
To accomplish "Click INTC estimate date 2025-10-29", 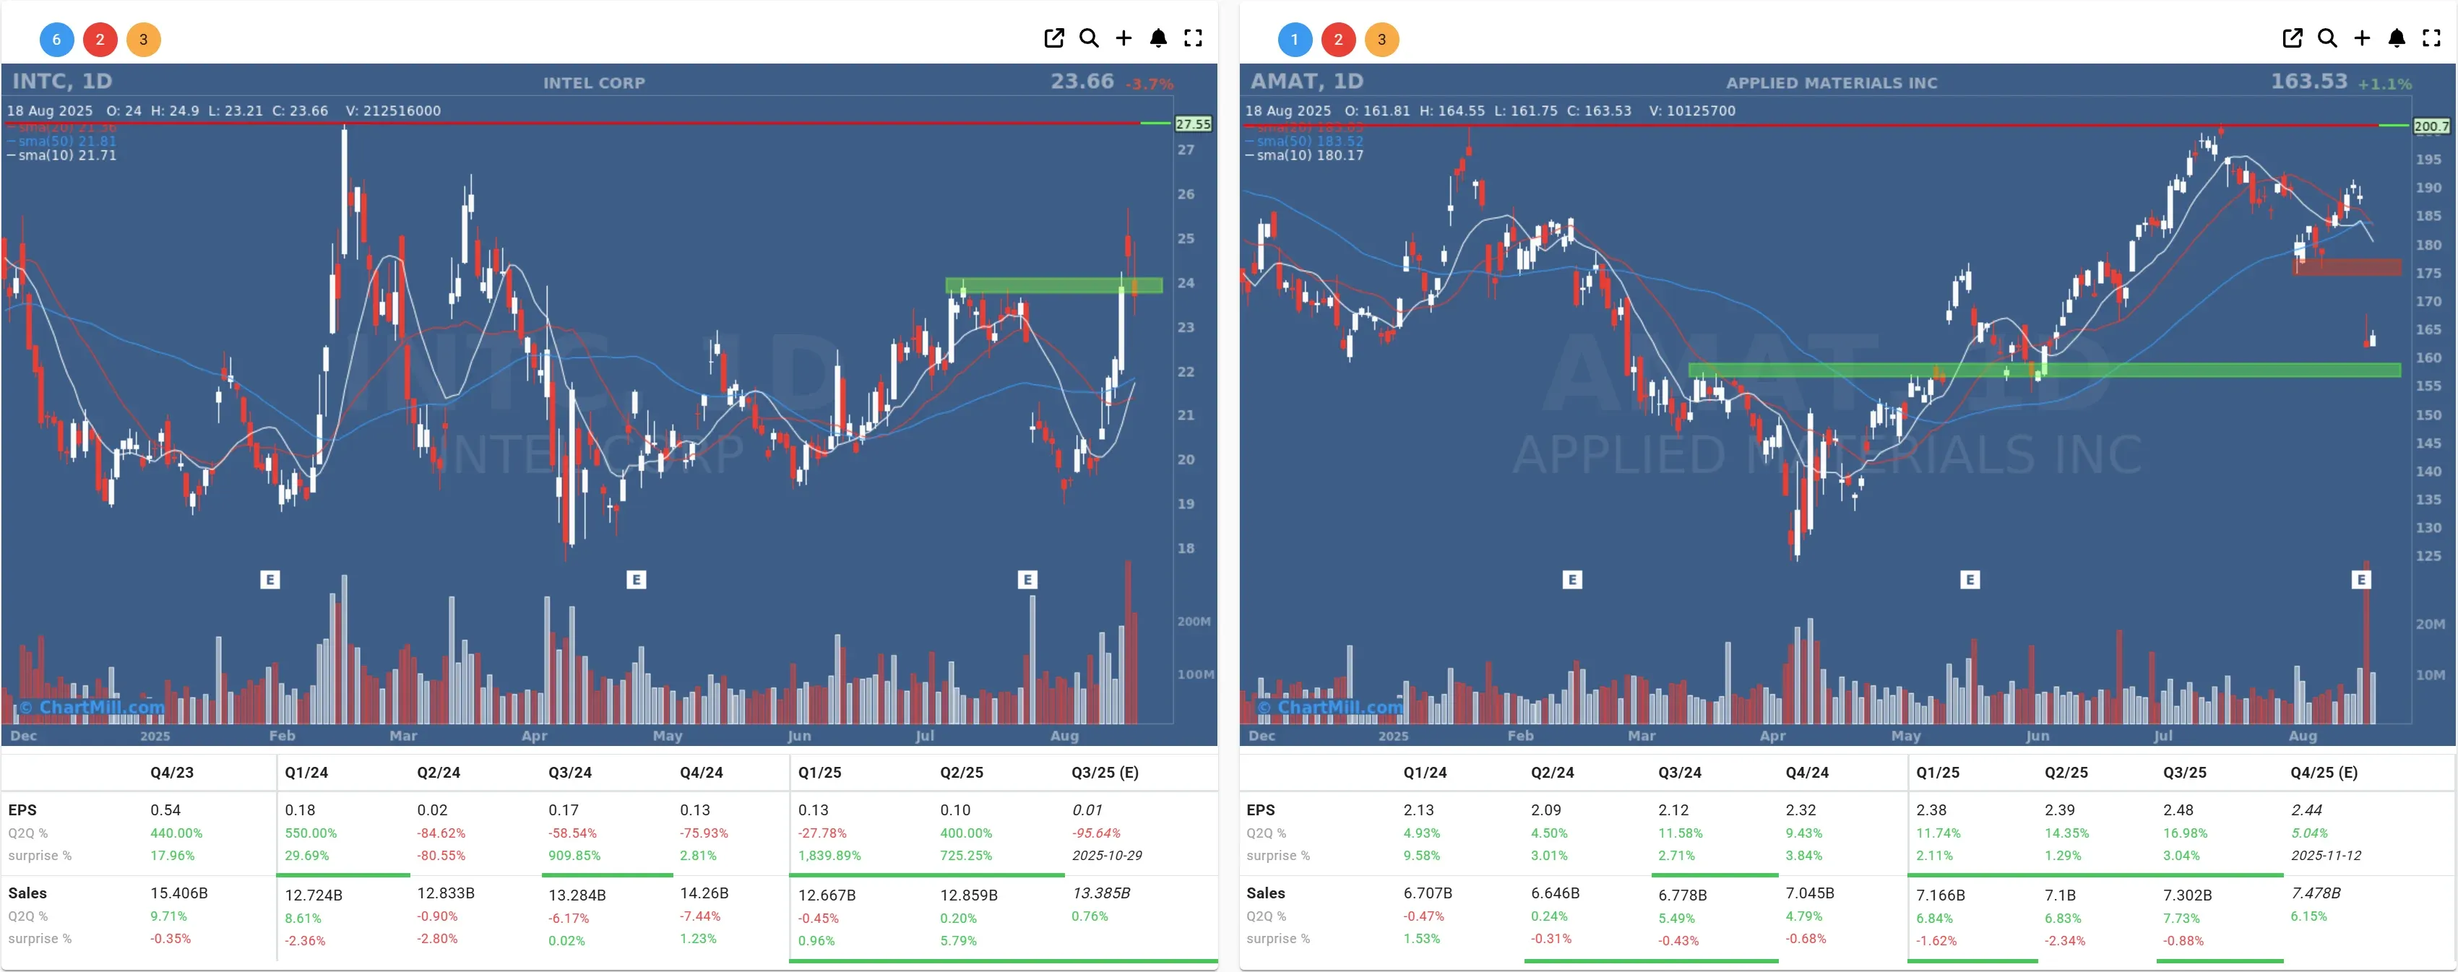I will (x=1107, y=856).
